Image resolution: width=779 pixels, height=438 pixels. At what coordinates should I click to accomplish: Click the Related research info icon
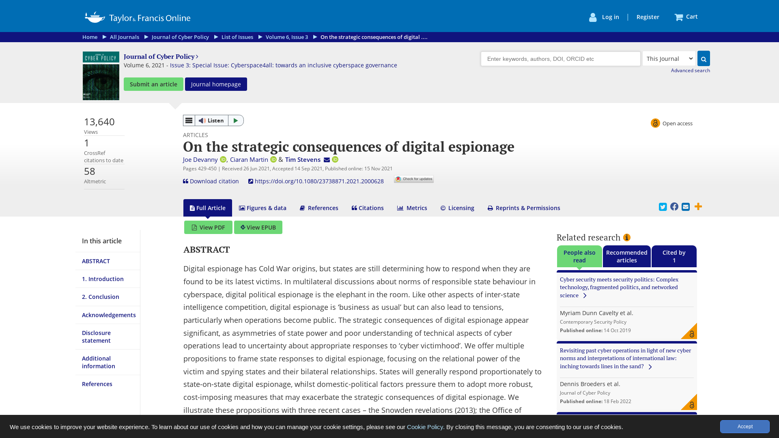[627, 237]
